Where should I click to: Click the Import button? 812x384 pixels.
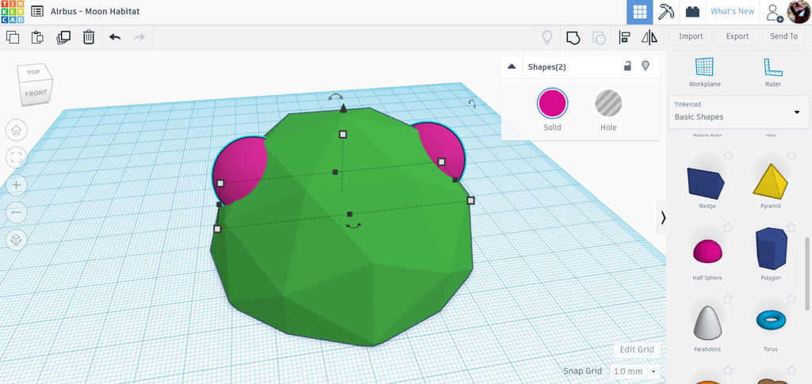pos(691,36)
